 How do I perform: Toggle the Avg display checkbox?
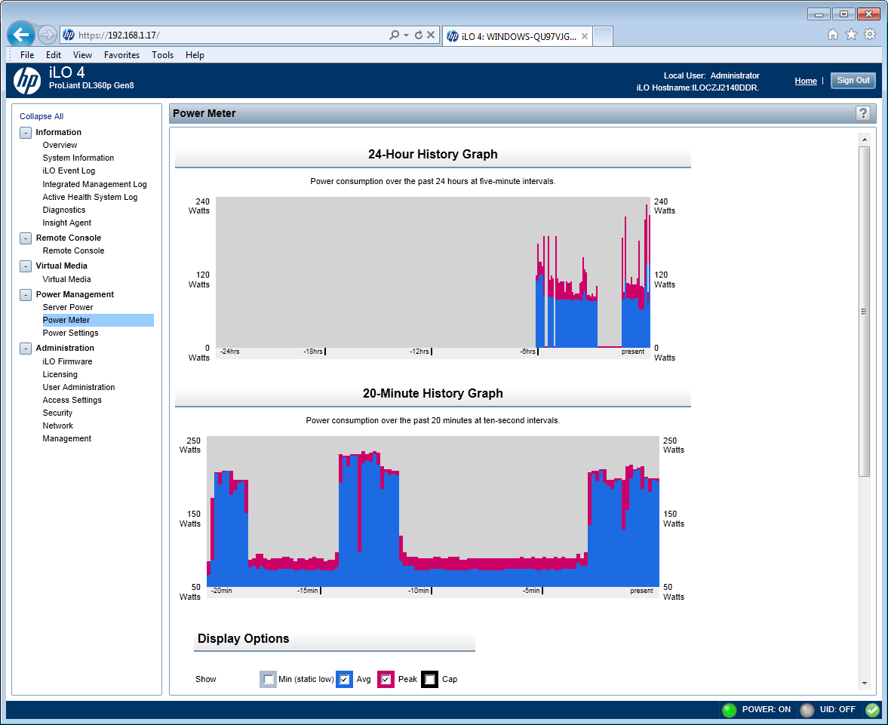(344, 679)
